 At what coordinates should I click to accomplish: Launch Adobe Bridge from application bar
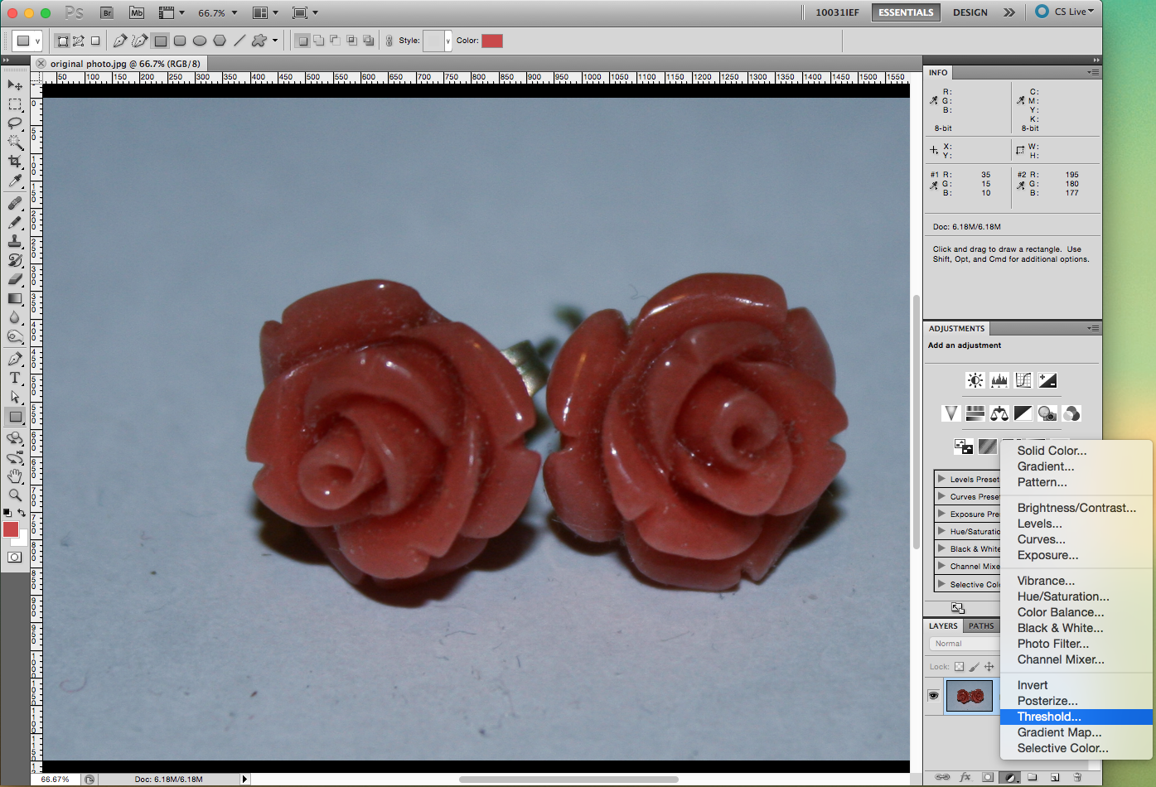pos(106,12)
